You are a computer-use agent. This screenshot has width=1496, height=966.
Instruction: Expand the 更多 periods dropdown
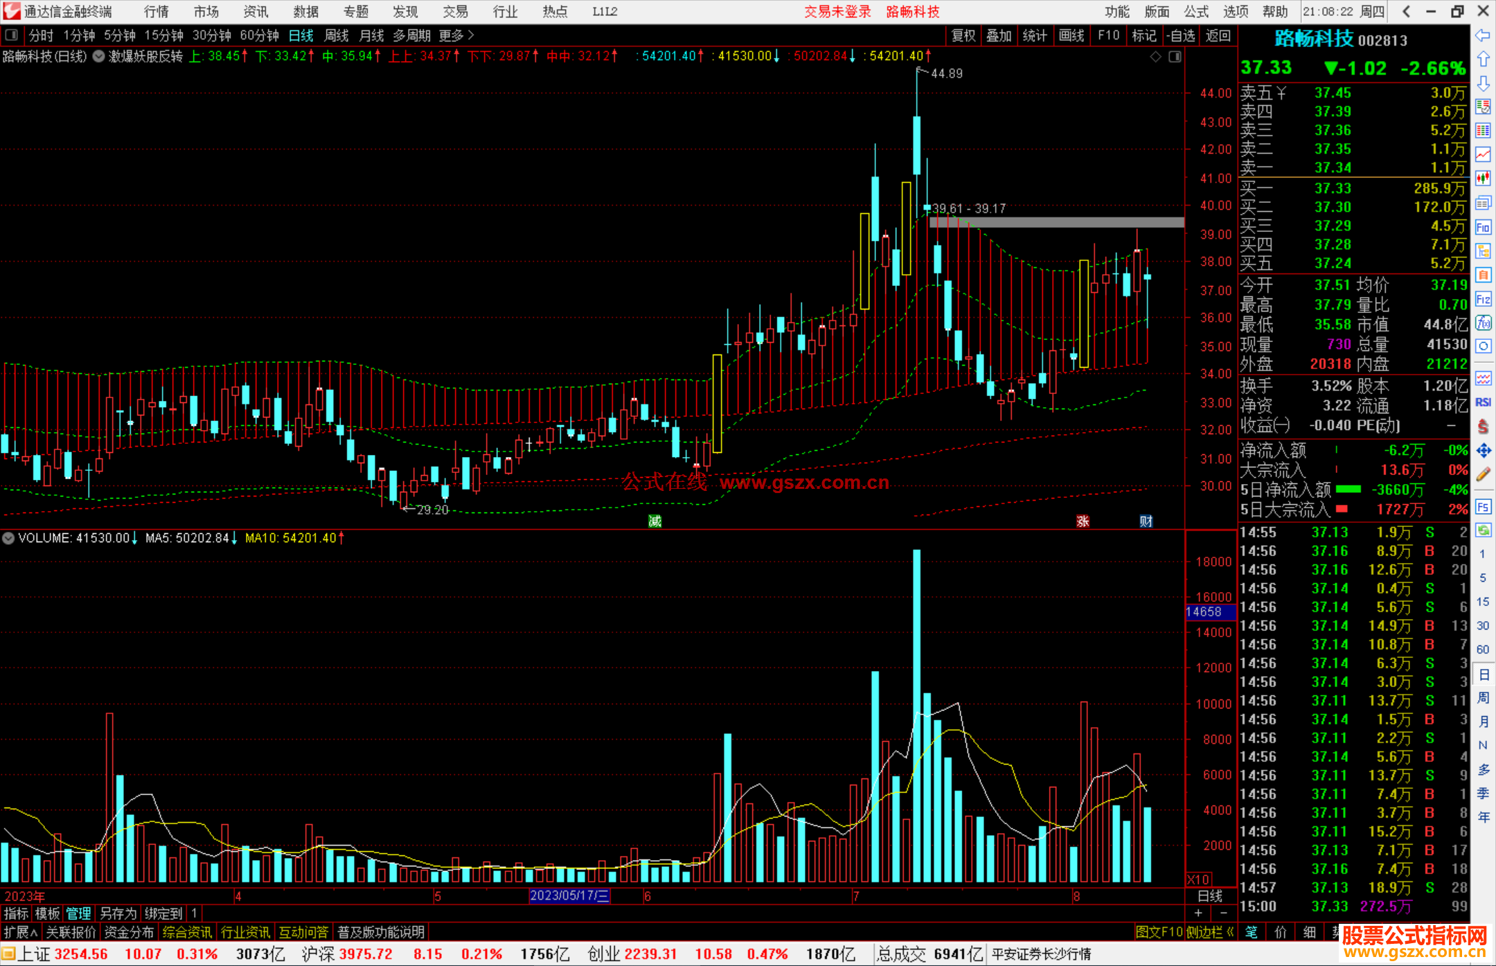pos(456,35)
